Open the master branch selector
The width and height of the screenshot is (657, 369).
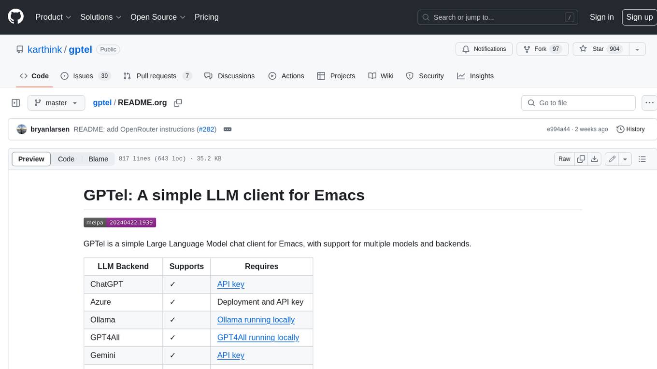(56, 103)
